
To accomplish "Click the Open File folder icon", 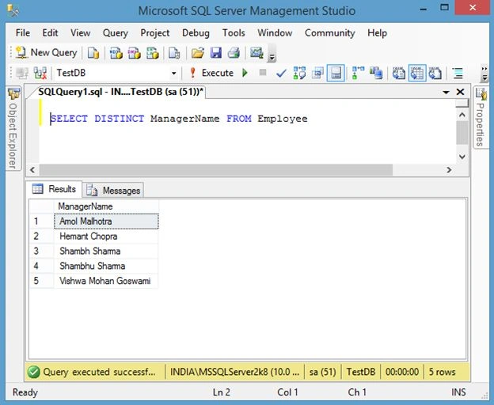I will pos(198,53).
